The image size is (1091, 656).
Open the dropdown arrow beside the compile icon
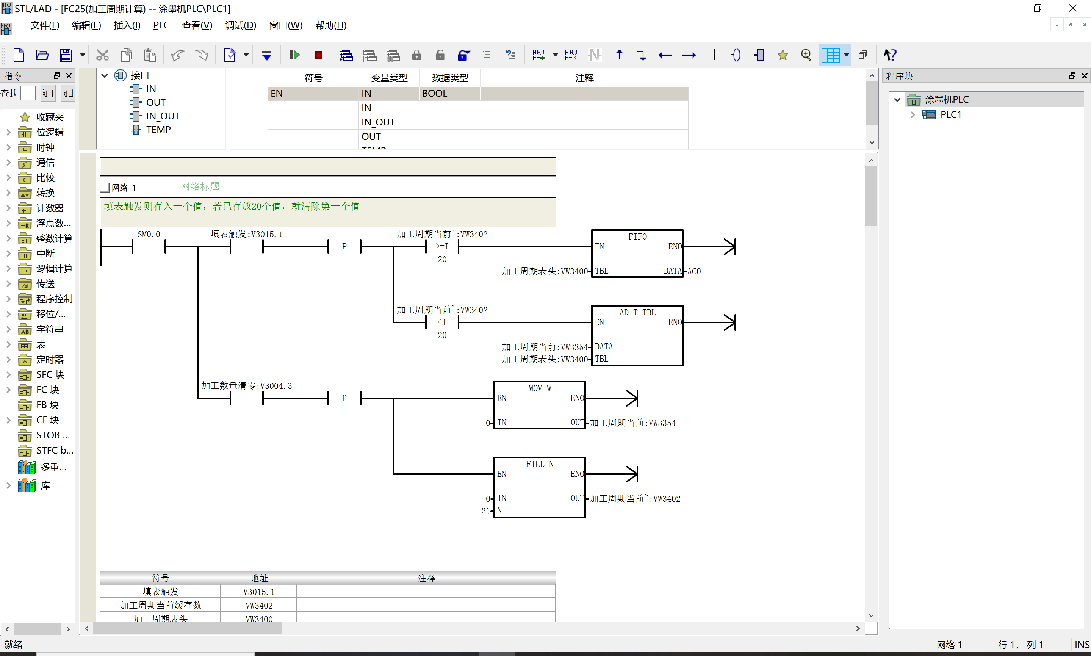246,55
